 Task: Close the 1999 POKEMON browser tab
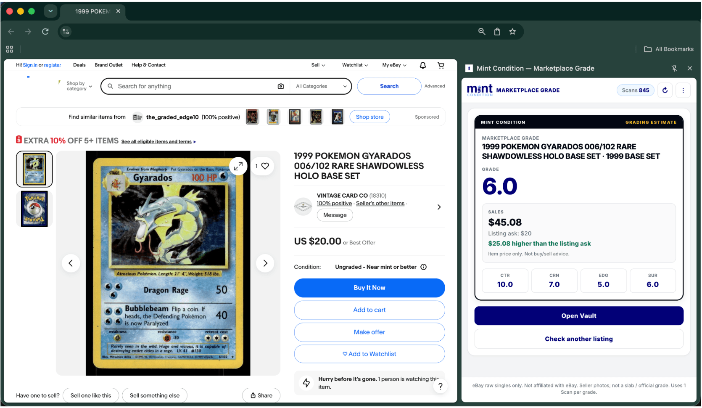pos(118,11)
